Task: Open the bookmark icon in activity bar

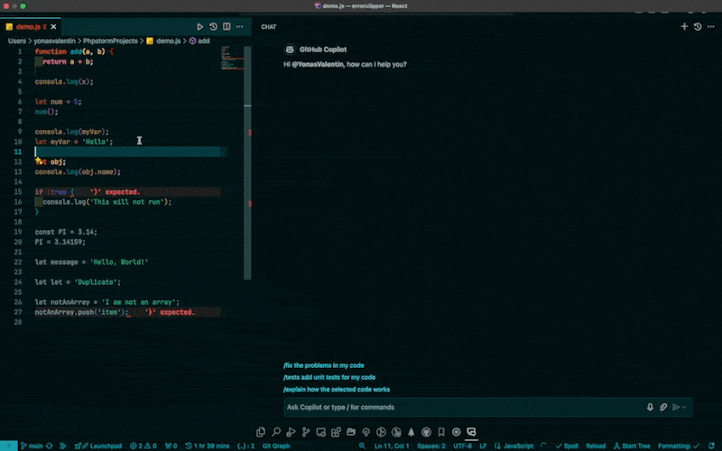Action: click(x=441, y=432)
